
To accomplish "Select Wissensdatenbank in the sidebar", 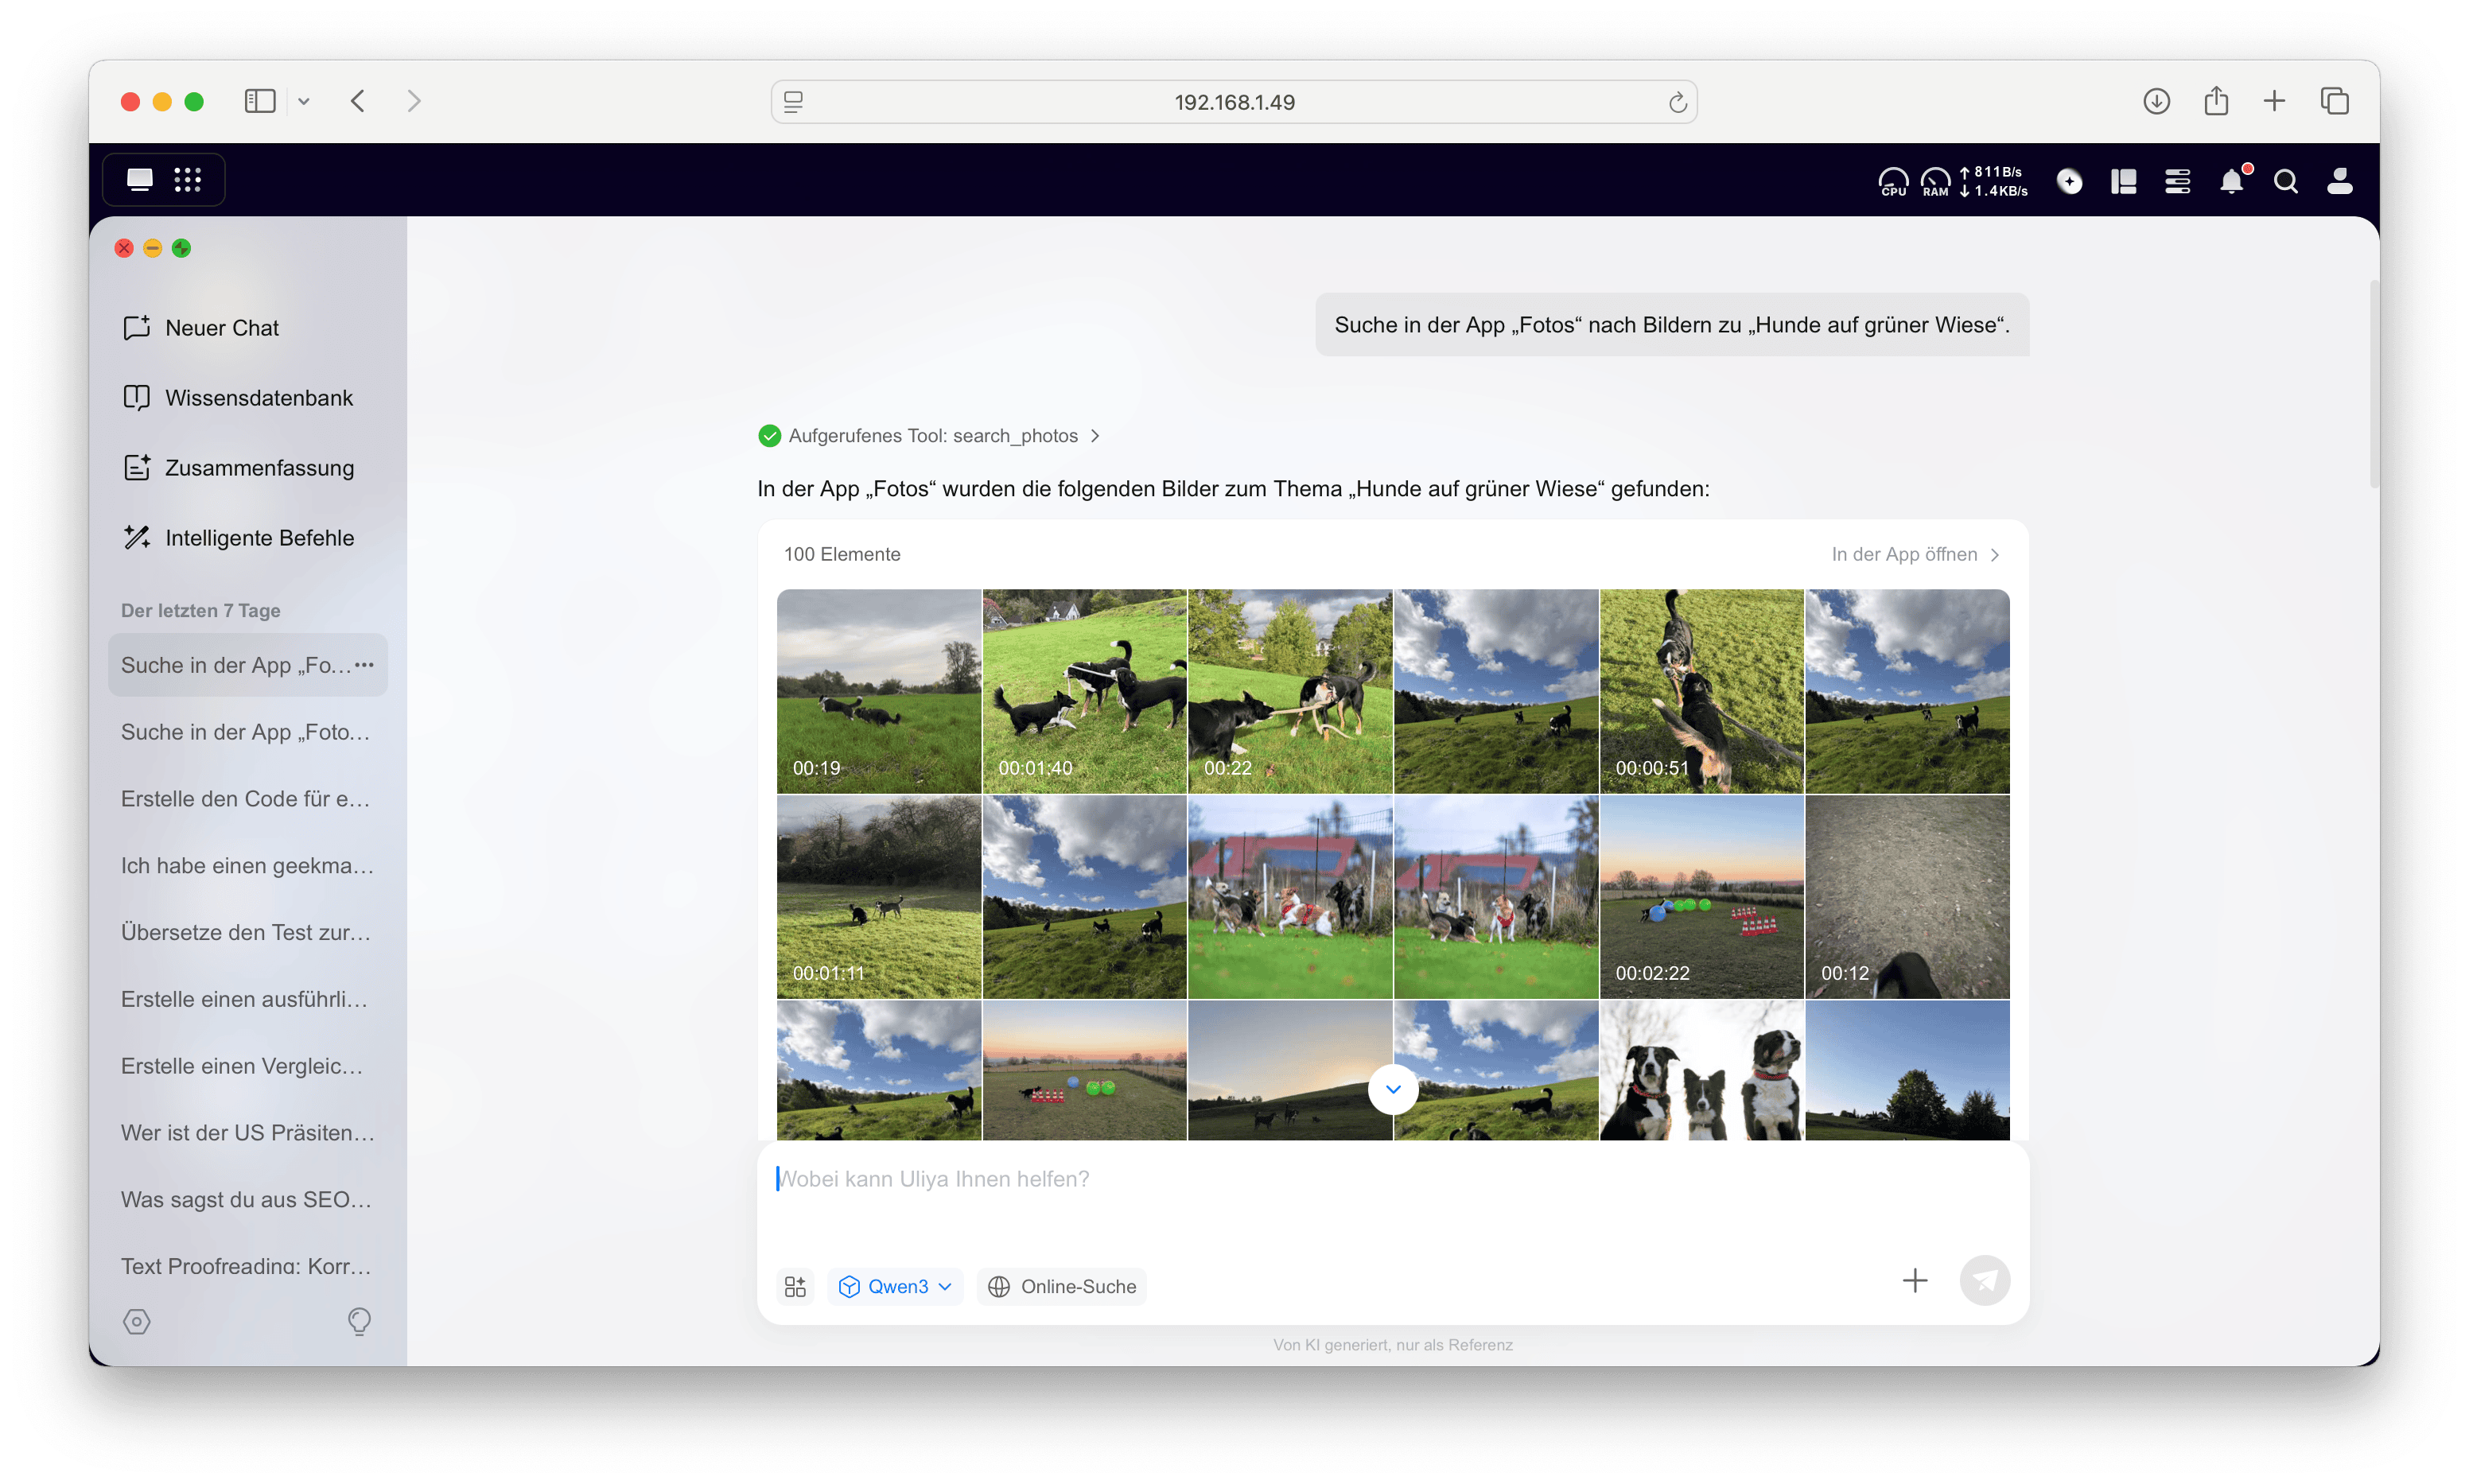I will click(x=258, y=398).
